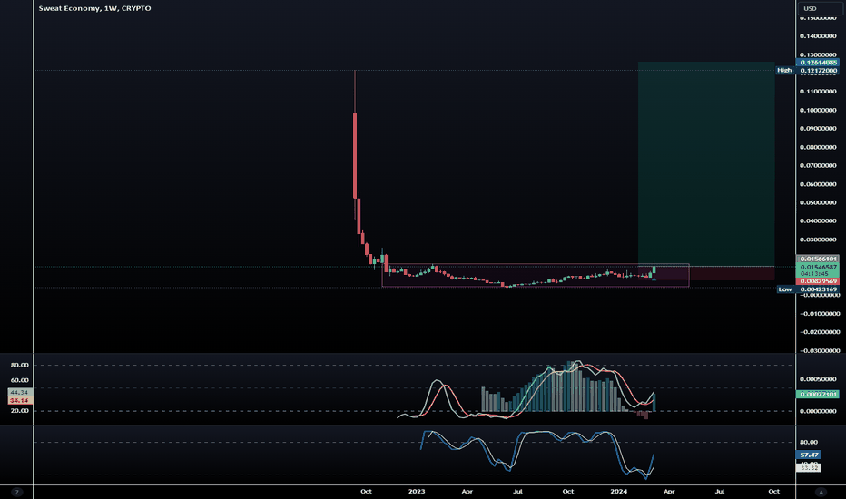Select the green profit zone of the long position
846x499 pixels.
(x=706, y=164)
